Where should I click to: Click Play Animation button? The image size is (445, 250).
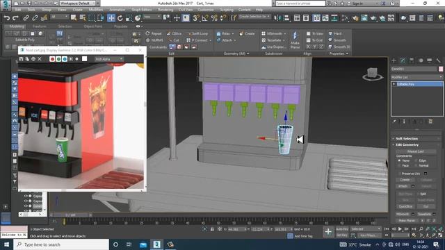400,229
